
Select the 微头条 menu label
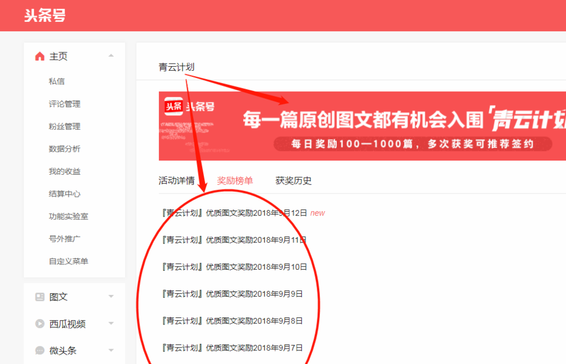63,350
